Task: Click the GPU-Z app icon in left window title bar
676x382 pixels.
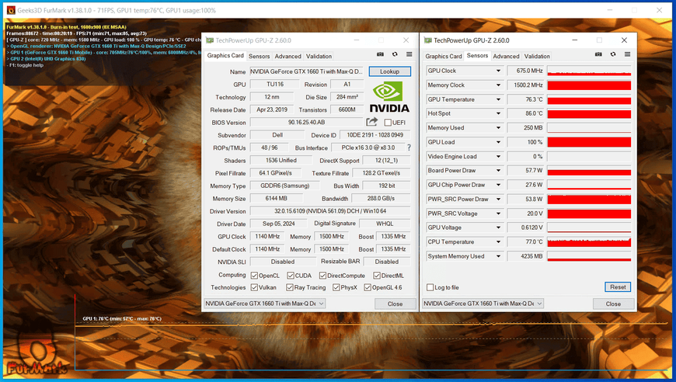Action: pos(210,40)
